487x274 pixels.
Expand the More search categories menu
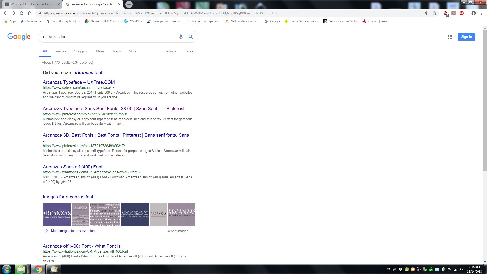click(133, 51)
